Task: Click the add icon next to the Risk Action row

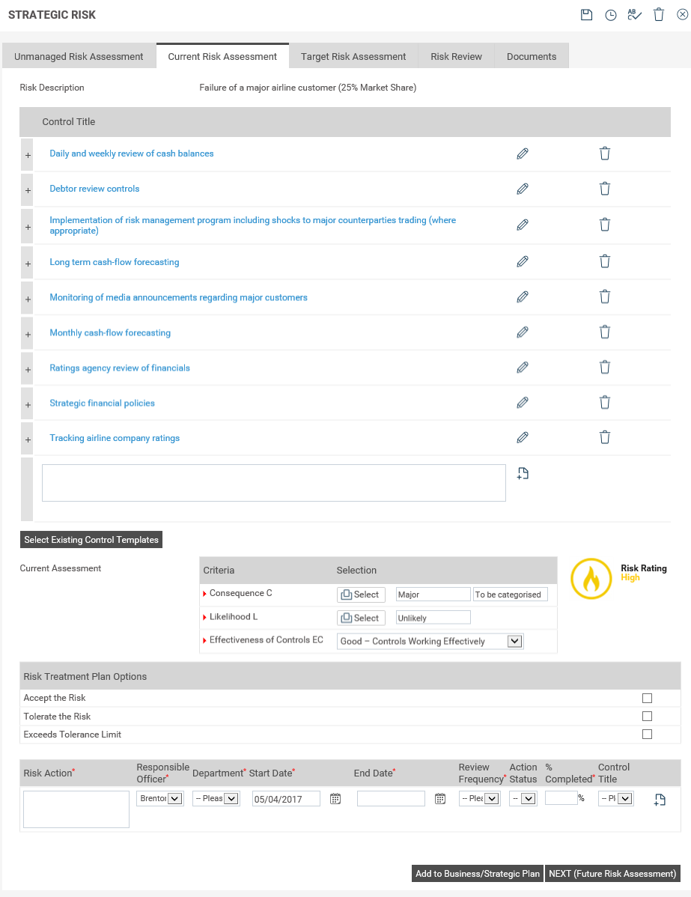Action: (659, 800)
